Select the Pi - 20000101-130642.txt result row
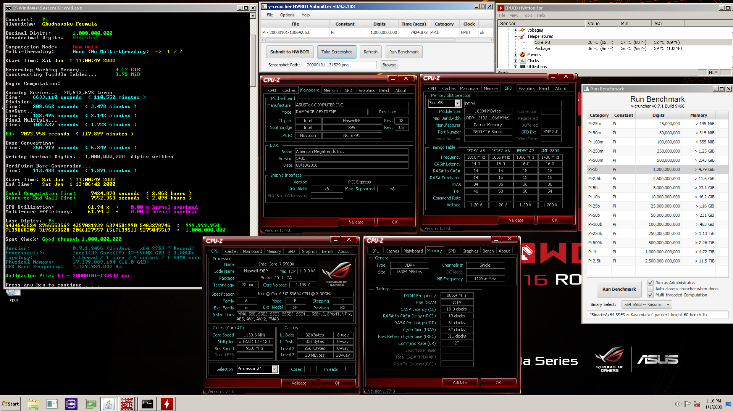The width and height of the screenshot is (733, 412). pos(377,32)
